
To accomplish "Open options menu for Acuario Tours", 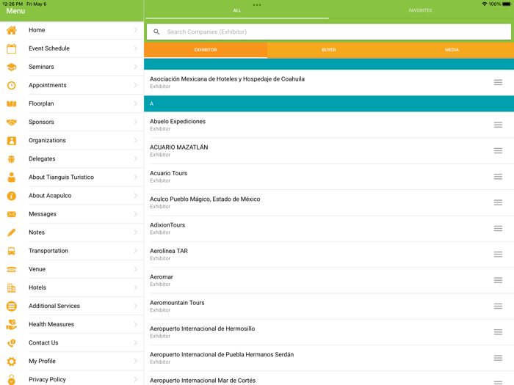I will [498, 177].
